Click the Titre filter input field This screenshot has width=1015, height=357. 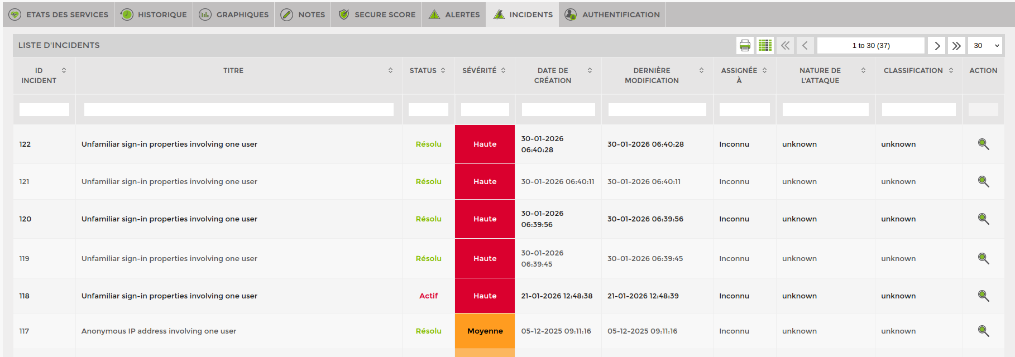(238, 110)
